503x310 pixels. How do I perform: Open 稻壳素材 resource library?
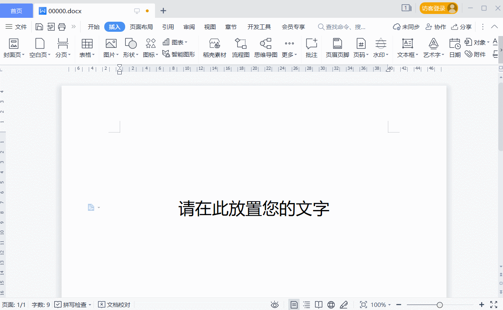(x=214, y=43)
